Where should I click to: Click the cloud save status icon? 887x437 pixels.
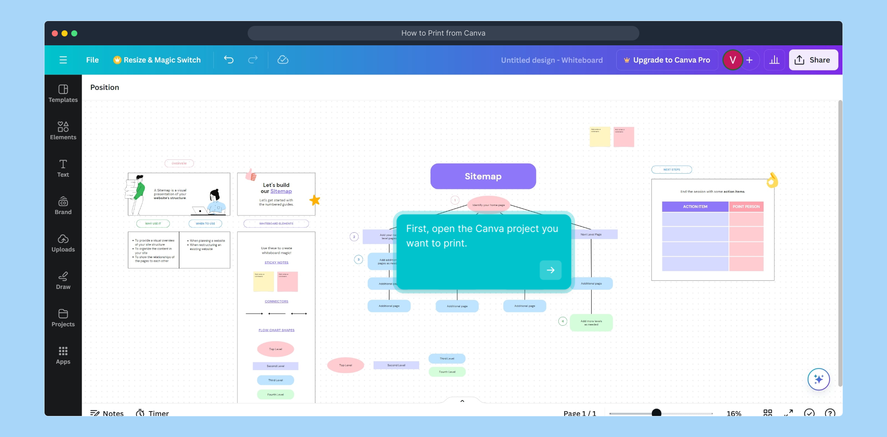[283, 60]
